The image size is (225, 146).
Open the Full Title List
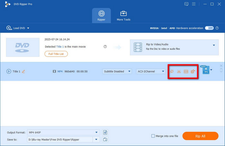click(x=56, y=54)
